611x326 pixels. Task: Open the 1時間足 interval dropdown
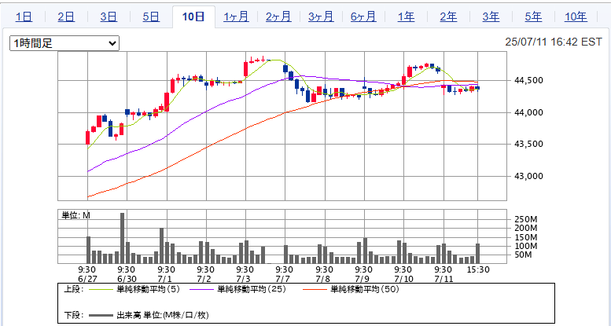tap(64, 43)
